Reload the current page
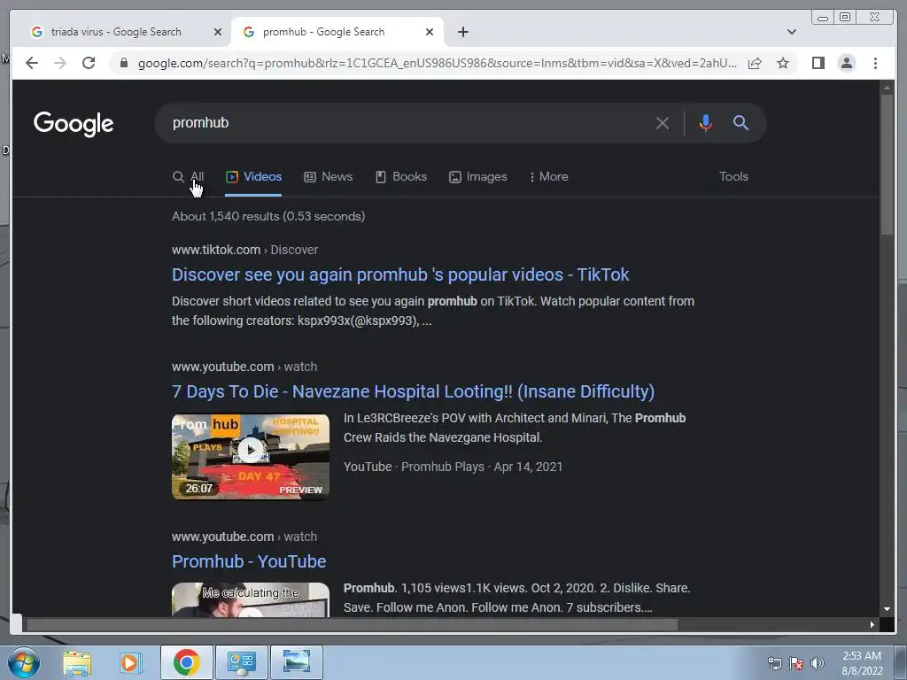 pos(89,63)
